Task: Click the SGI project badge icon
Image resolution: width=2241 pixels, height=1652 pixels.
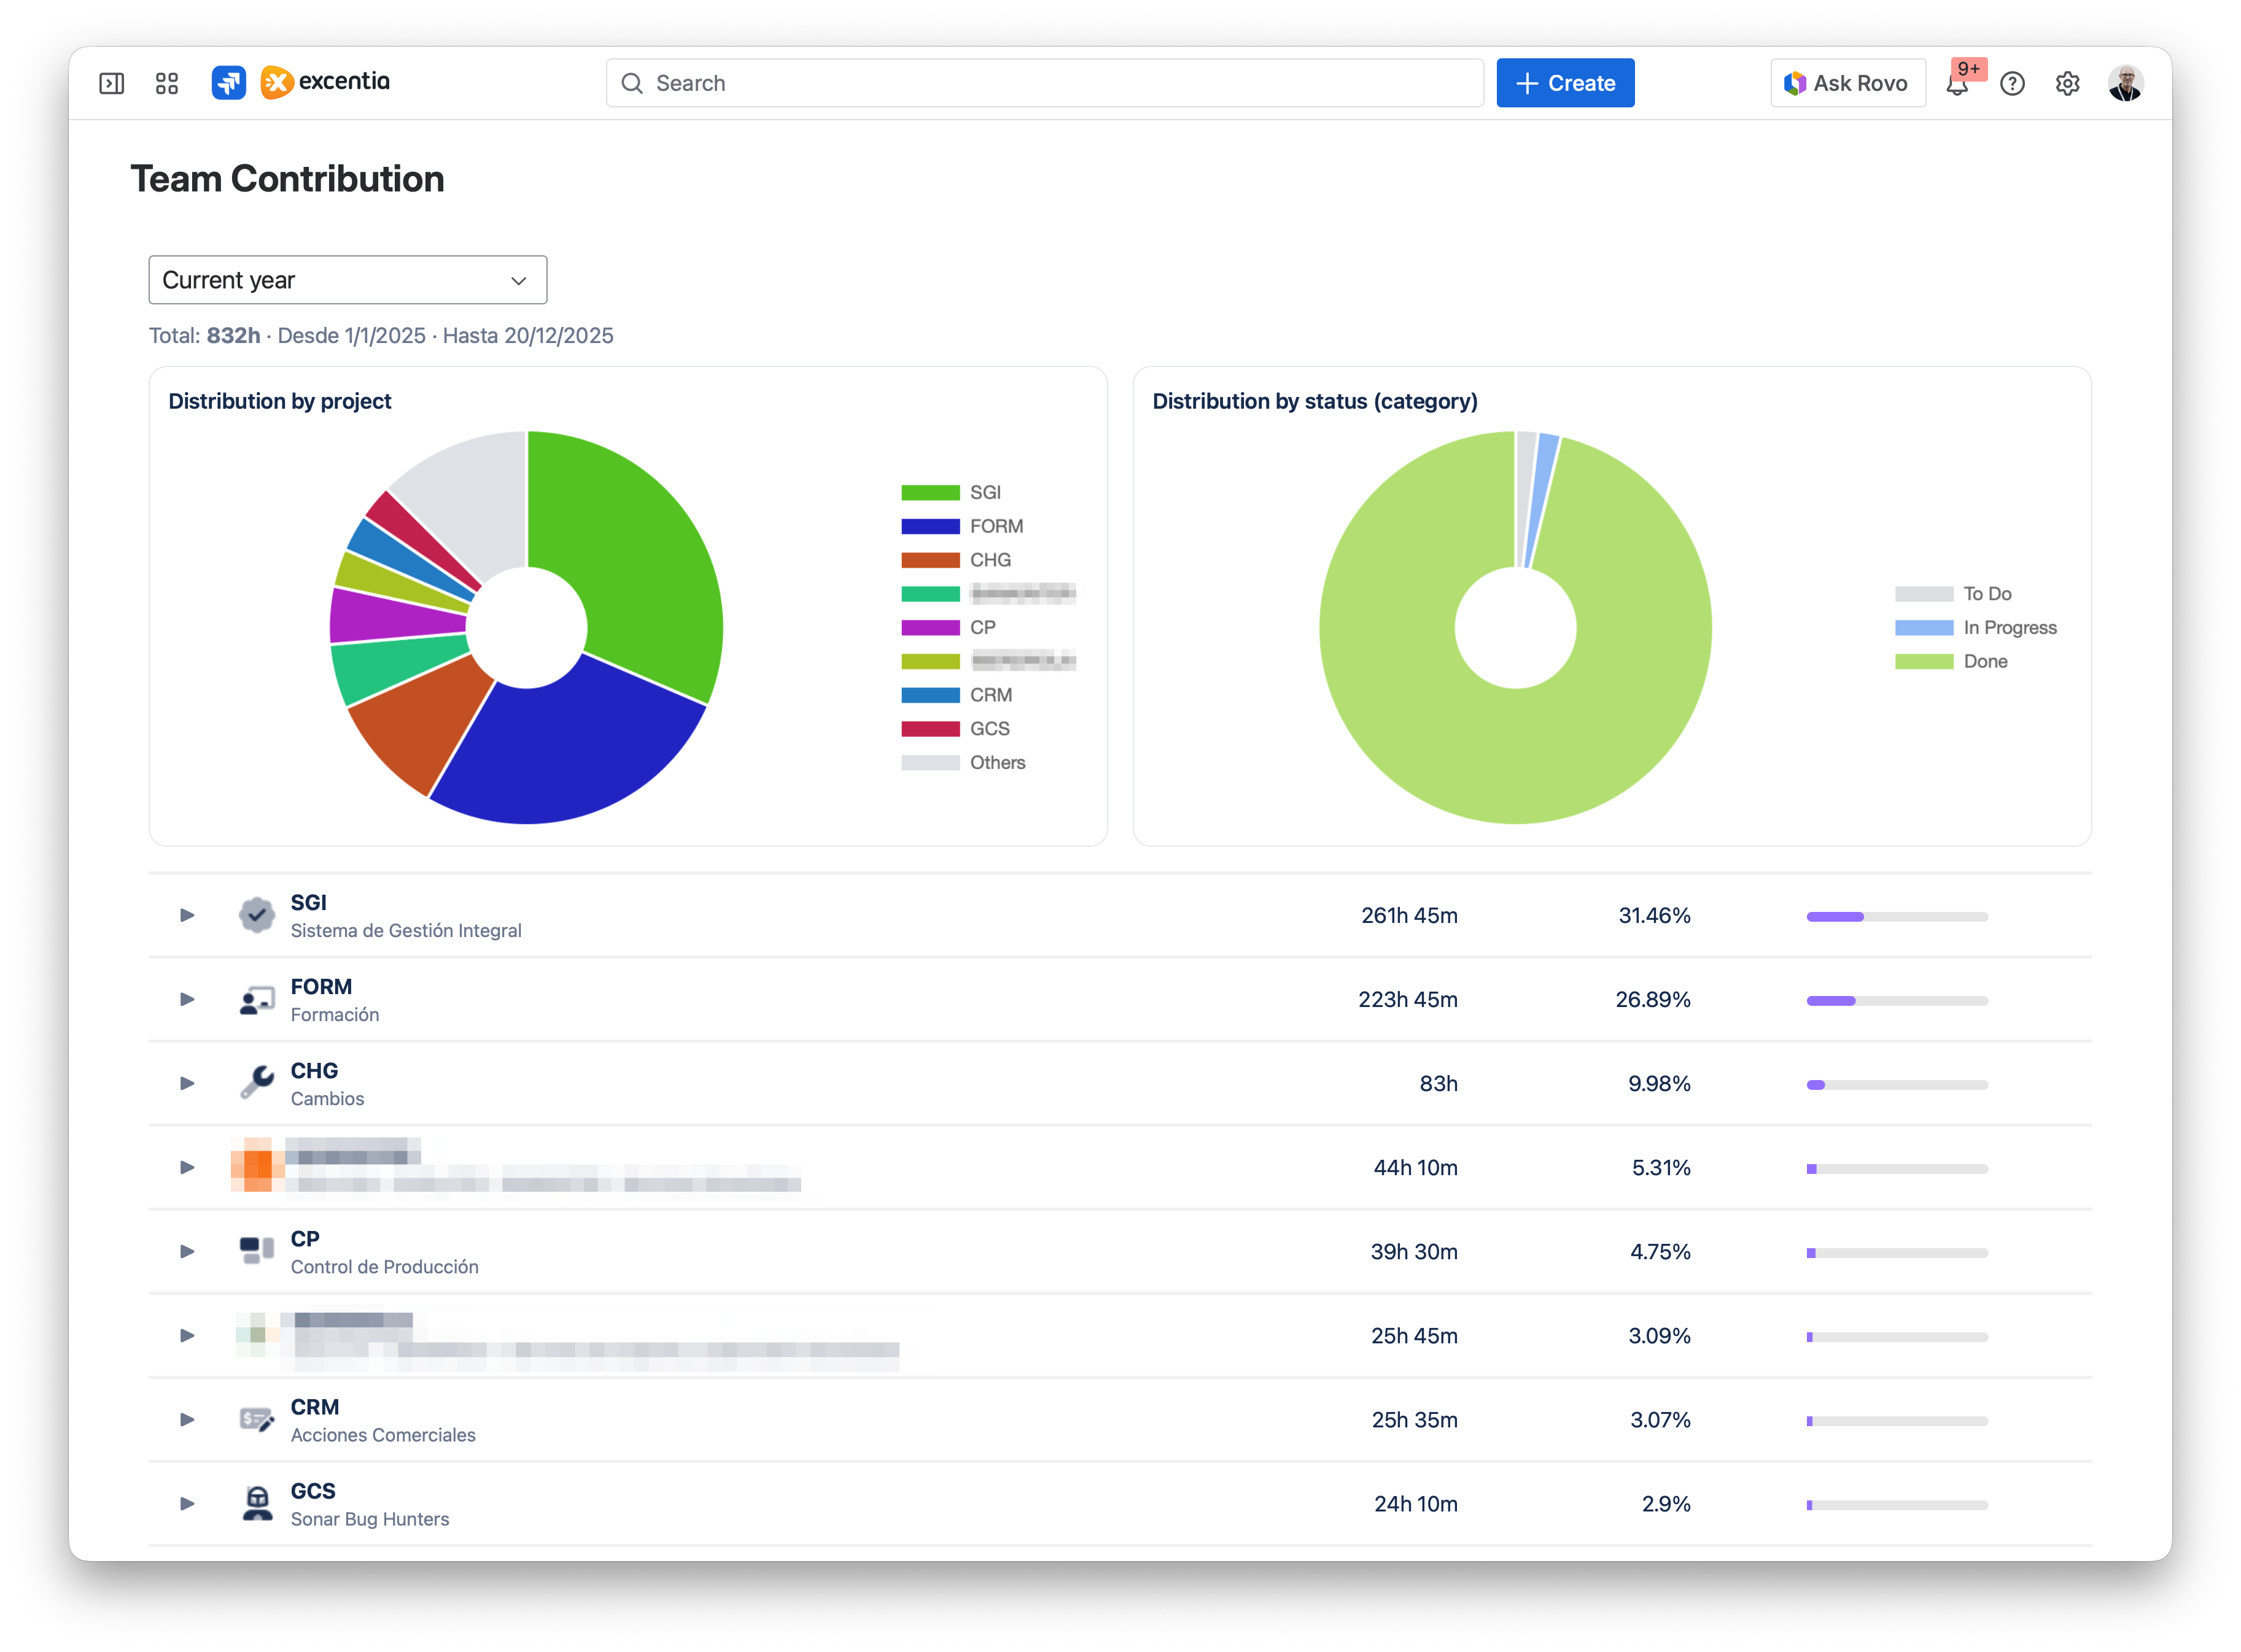Action: pos(256,914)
